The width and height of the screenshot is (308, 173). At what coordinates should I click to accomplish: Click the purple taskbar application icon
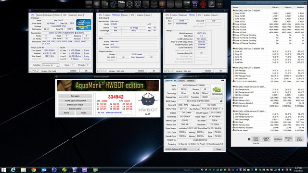(85, 170)
